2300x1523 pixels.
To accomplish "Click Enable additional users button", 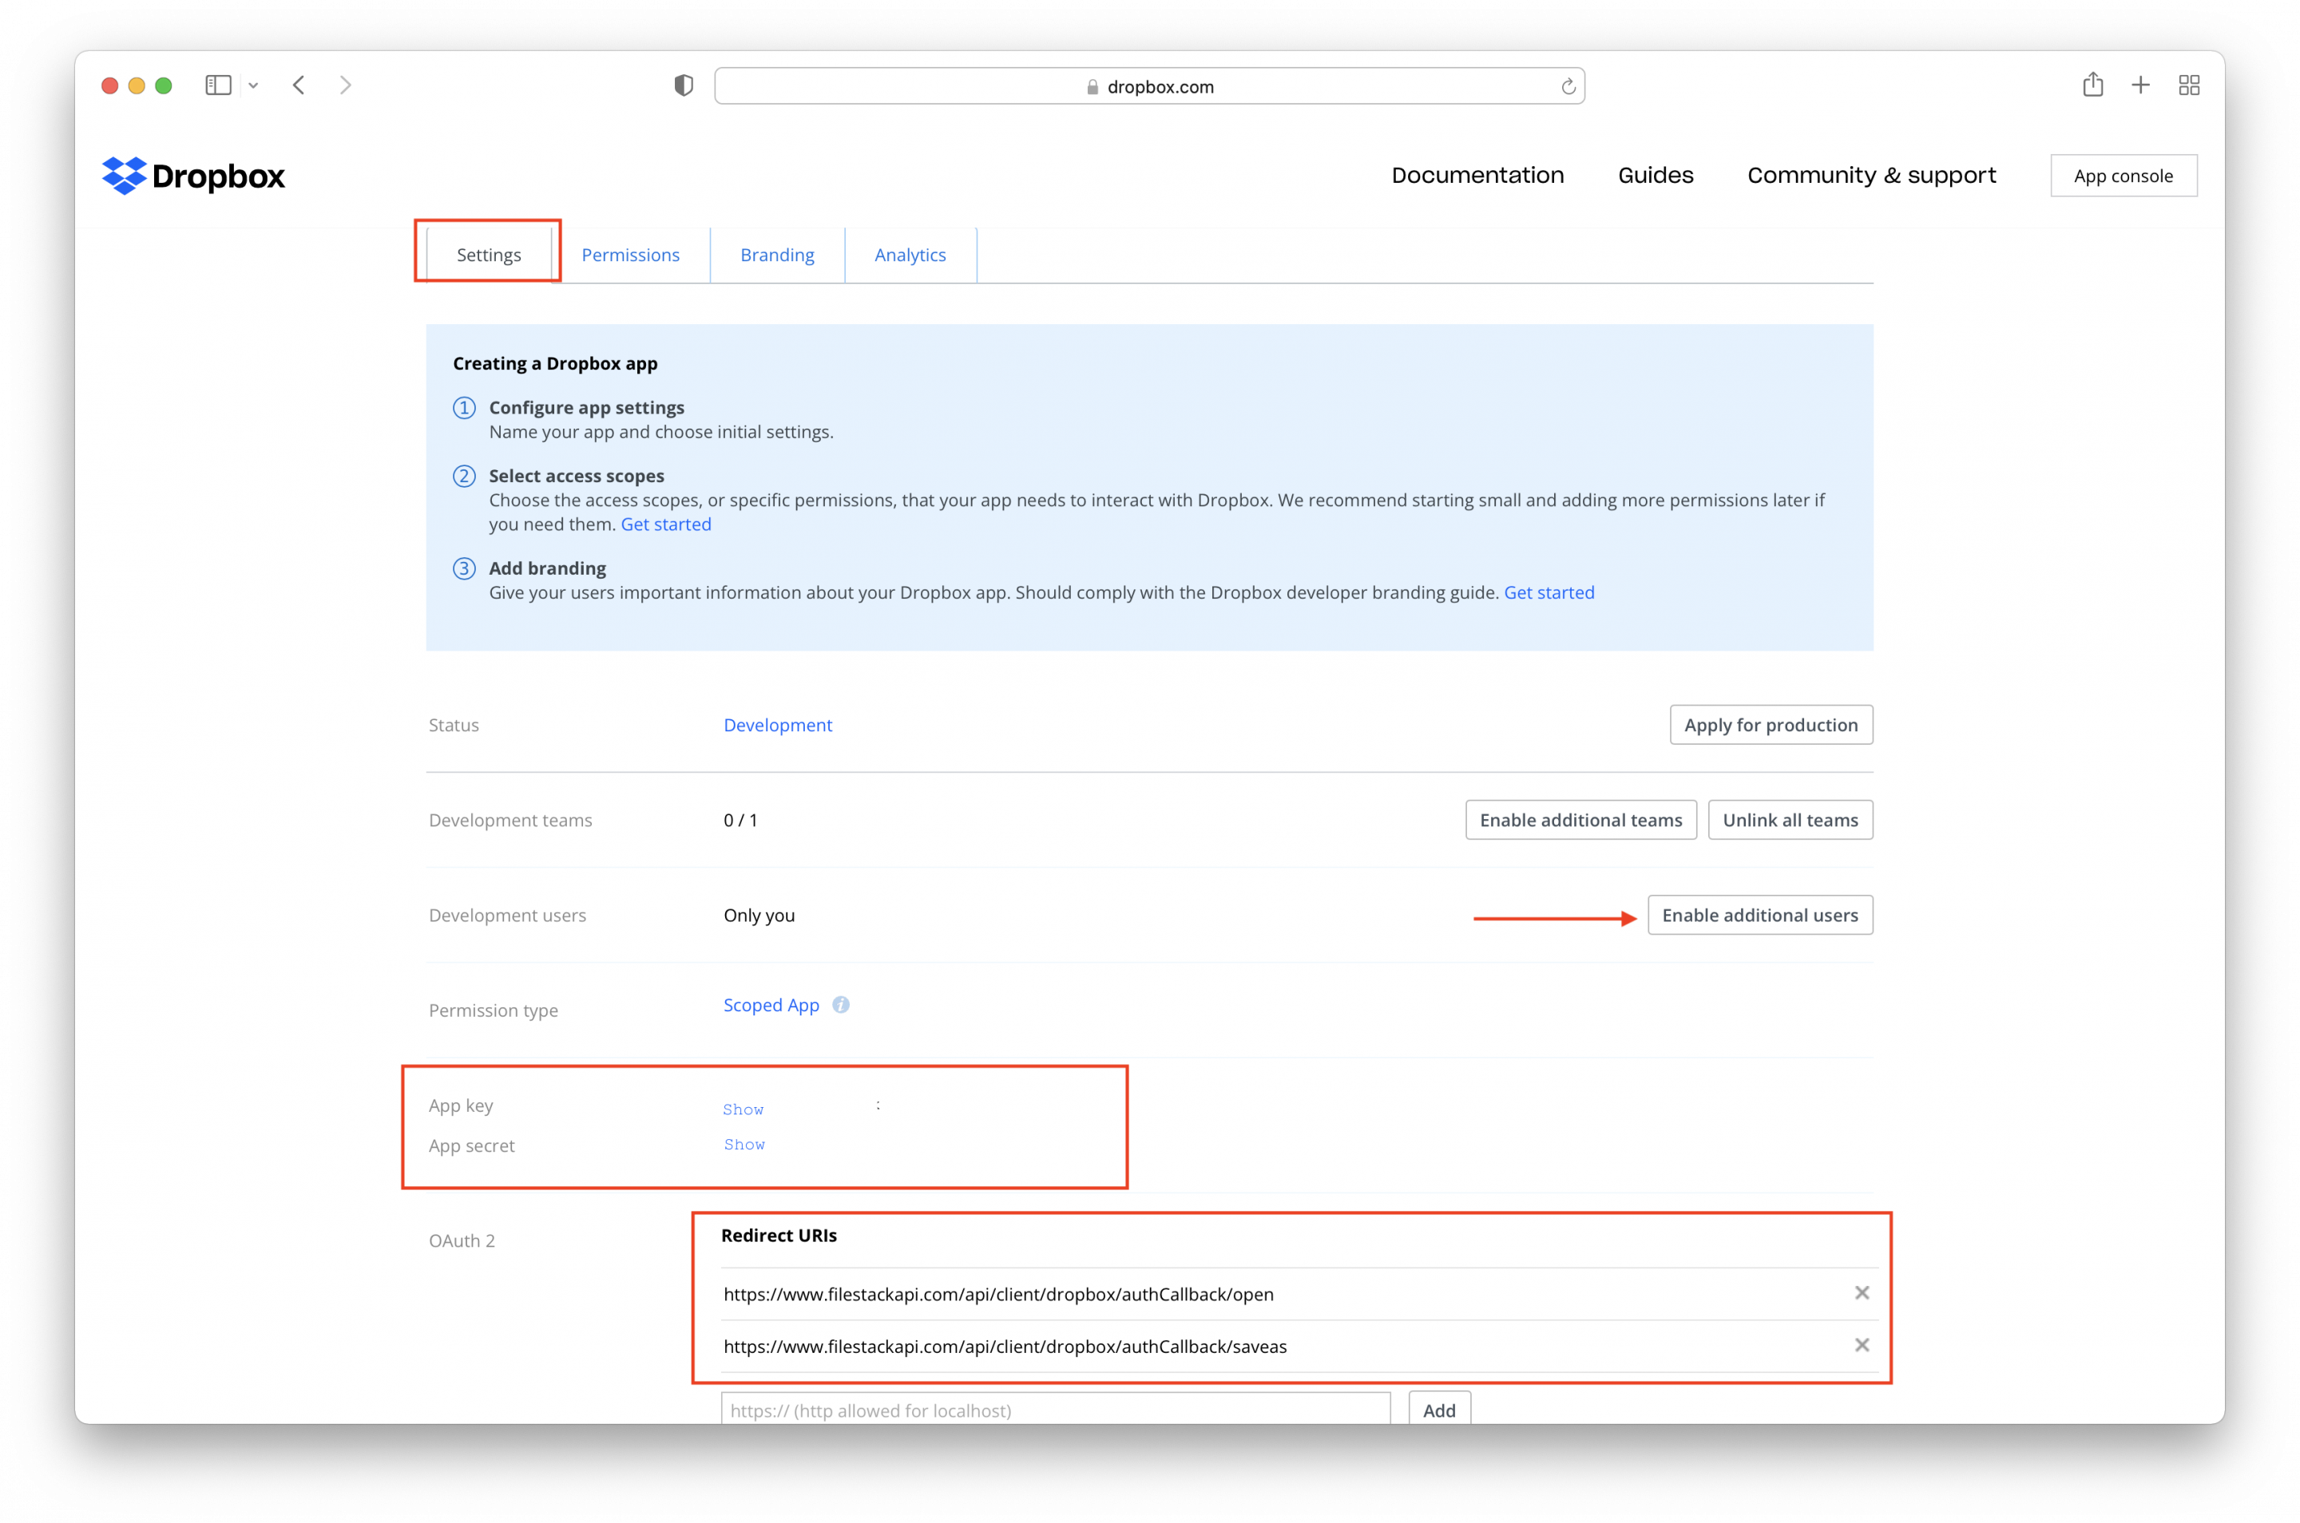I will pos(1759,915).
